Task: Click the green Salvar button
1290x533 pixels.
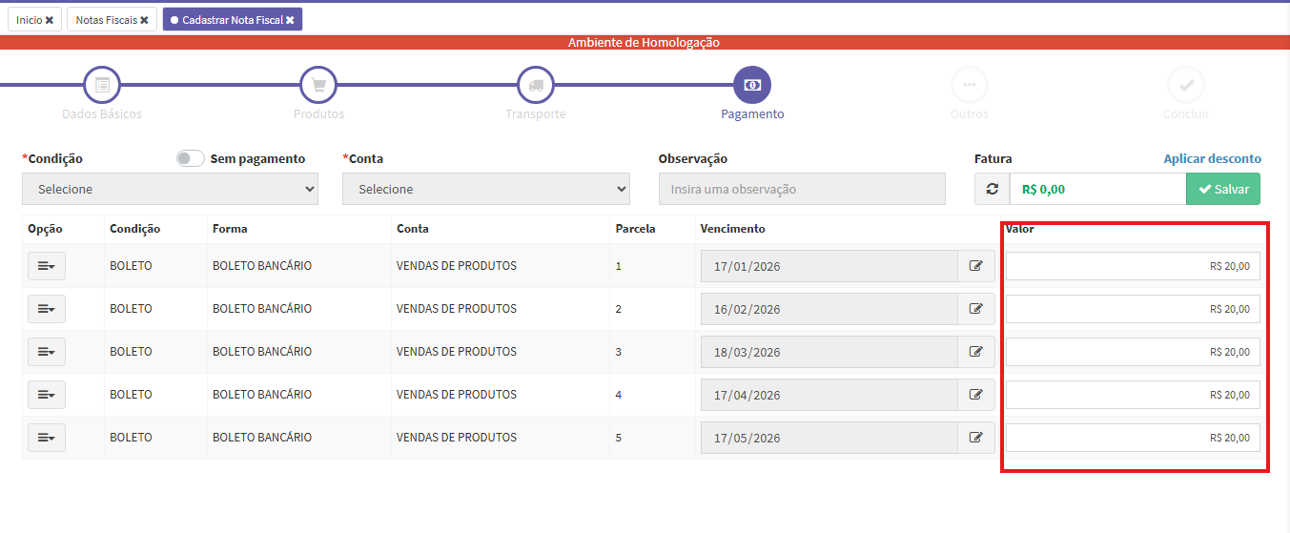Action: (x=1222, y=189)
